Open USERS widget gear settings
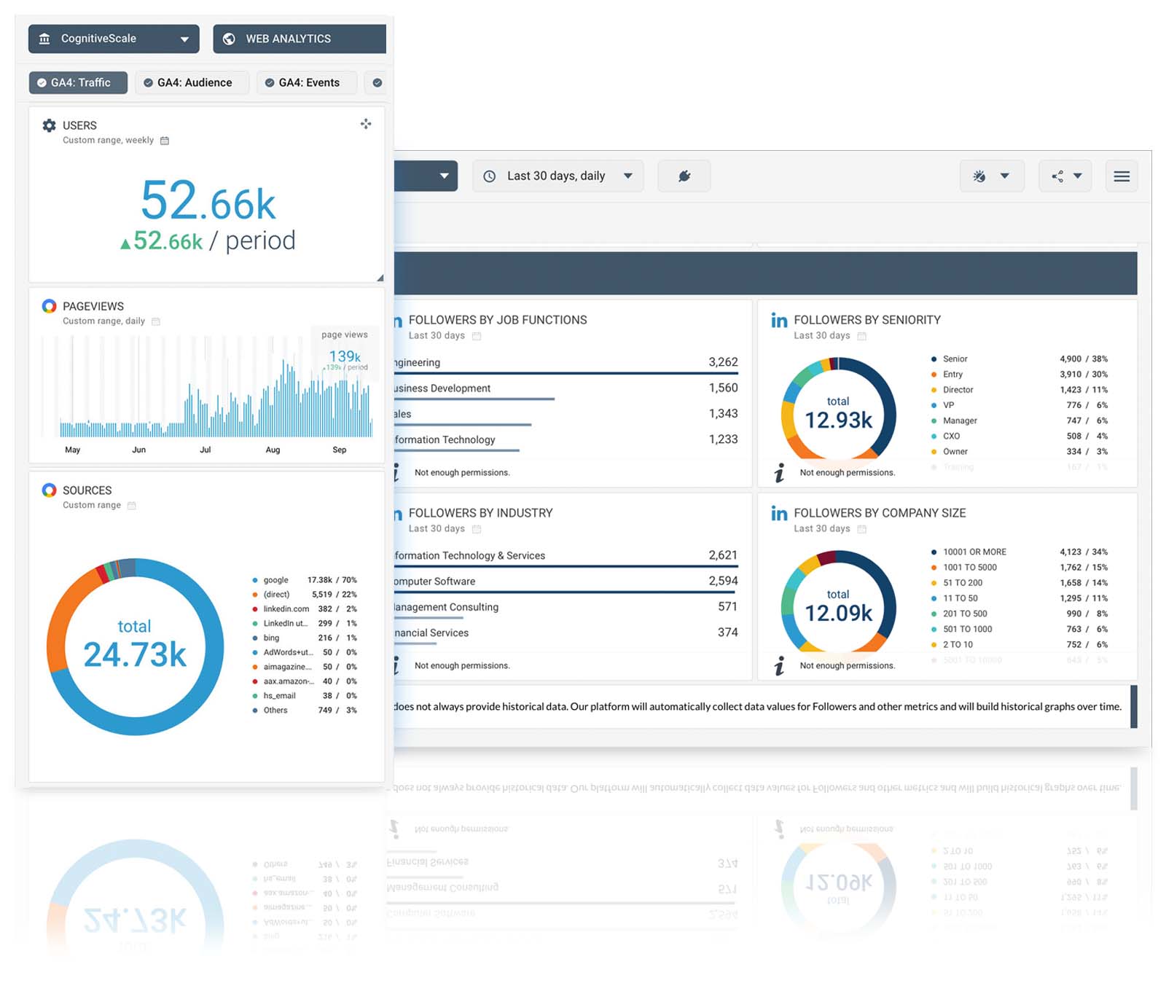This screenshot has height=1002, width=1166. pos(49,125)
